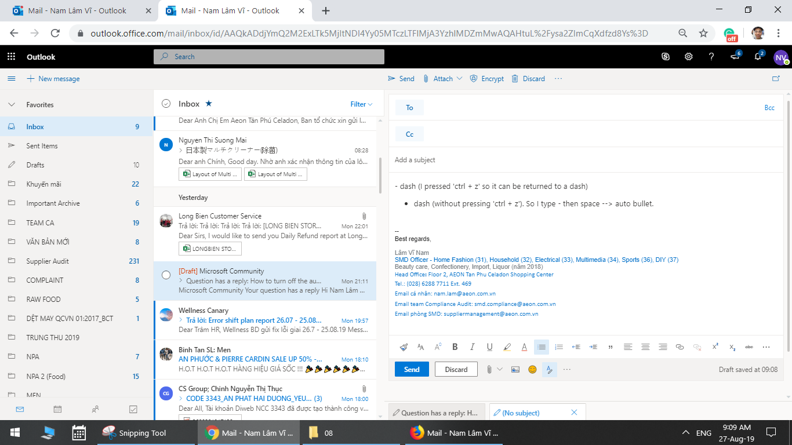Toggle strikethrough formatting
This screenshot has width=792, height=445.
(x=749, y=347)
